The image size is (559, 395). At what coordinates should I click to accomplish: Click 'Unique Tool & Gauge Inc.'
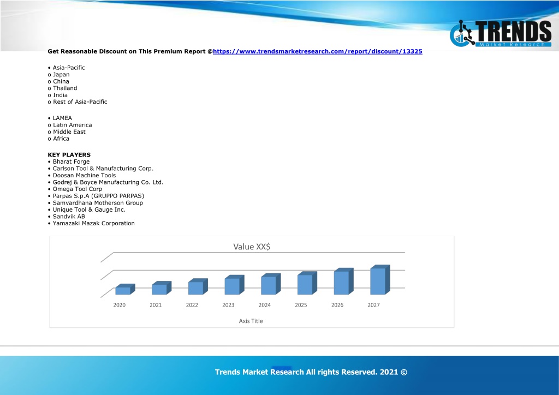(89, 210)
